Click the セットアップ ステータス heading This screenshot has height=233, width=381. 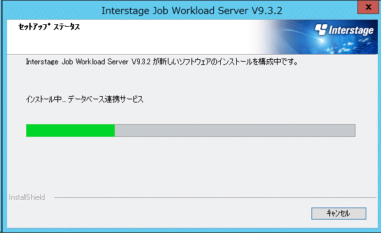(49, 27)
